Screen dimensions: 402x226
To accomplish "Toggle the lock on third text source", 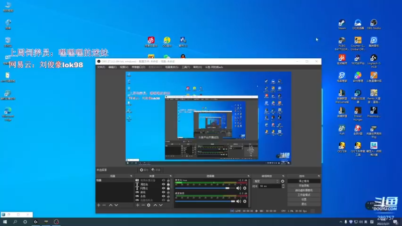I will [168, 188].
